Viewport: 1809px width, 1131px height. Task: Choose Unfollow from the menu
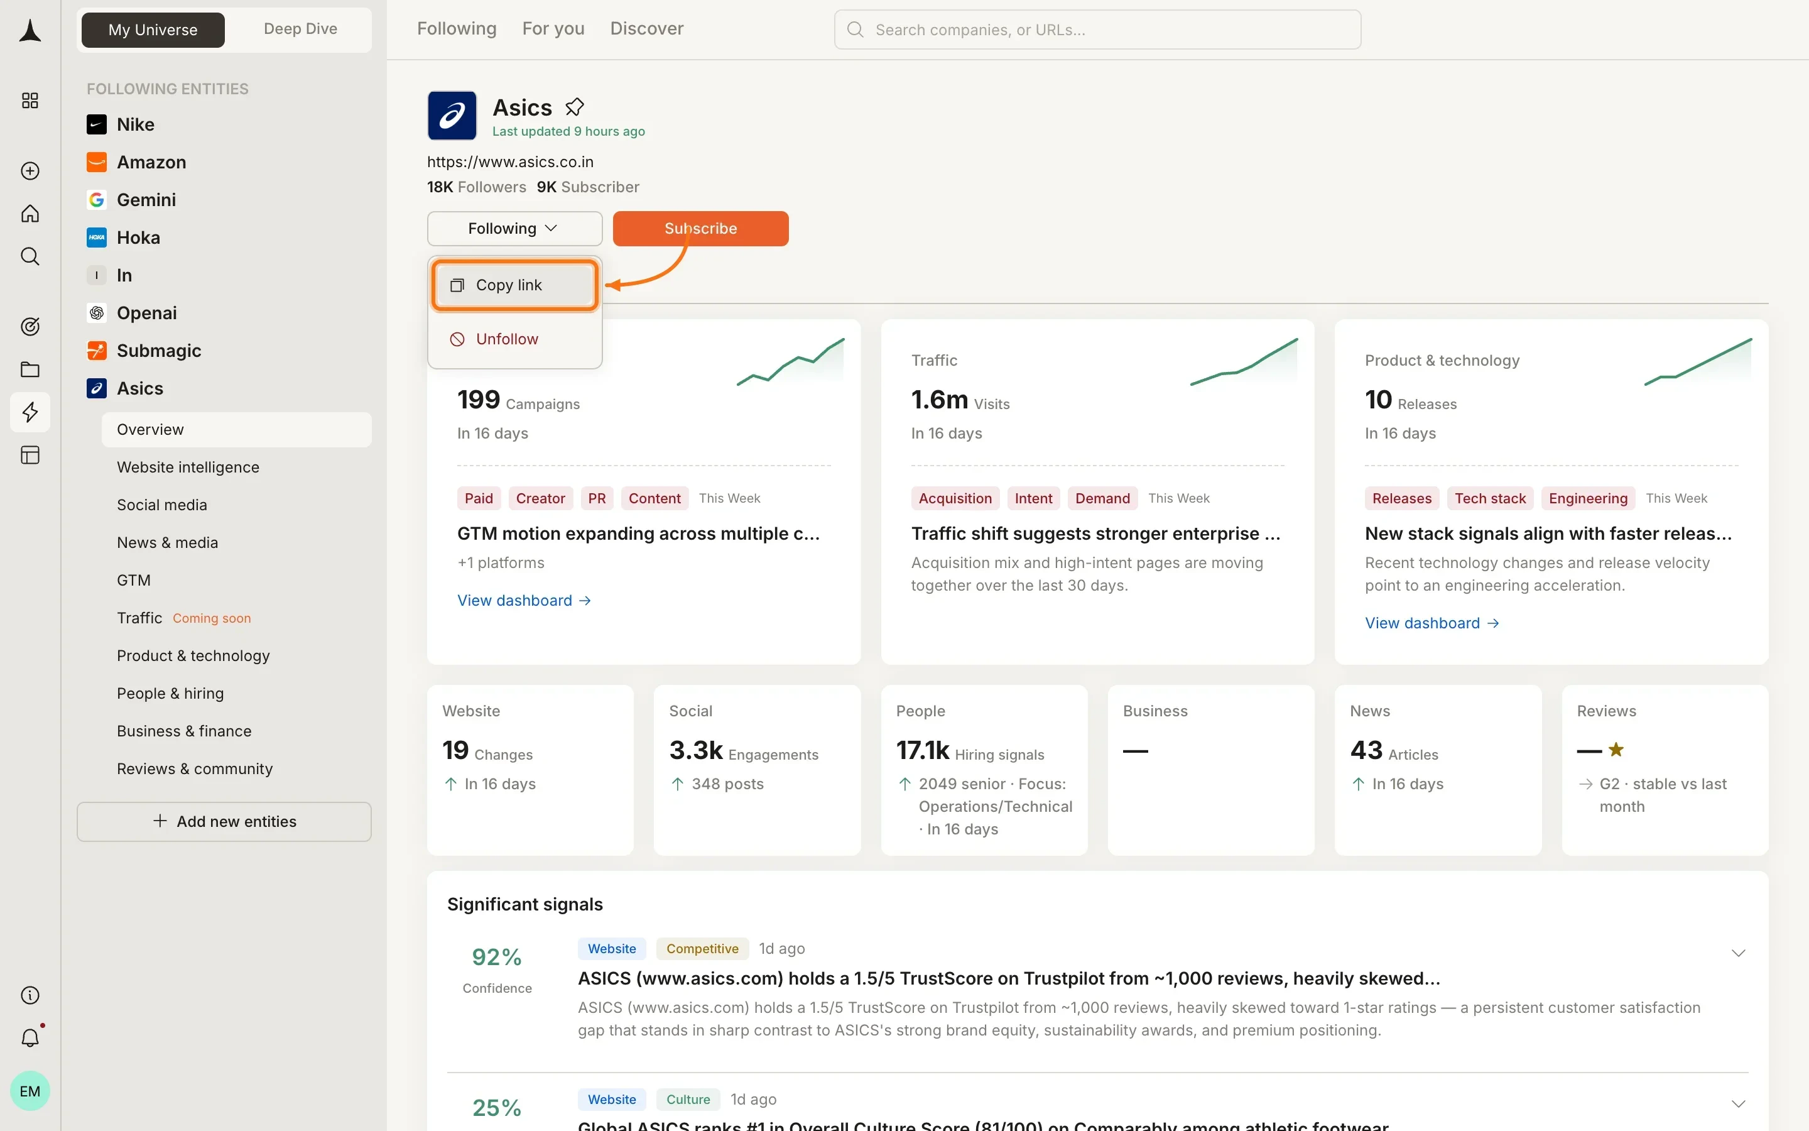pos(514,339)
